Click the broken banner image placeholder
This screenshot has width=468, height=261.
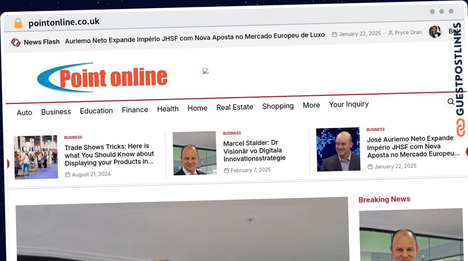(206, 71)
